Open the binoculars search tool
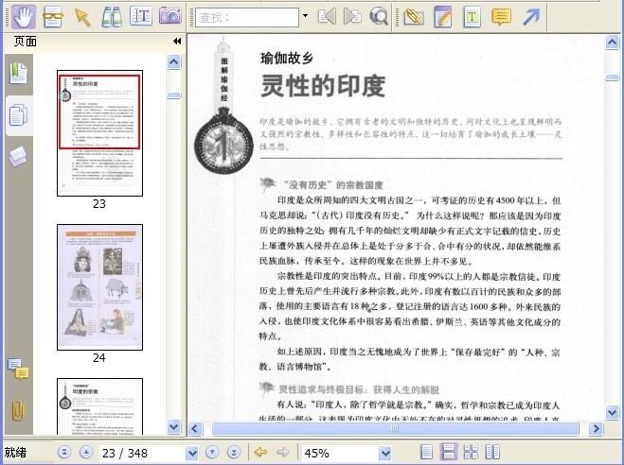624x465 pixels. click(112, 17)
